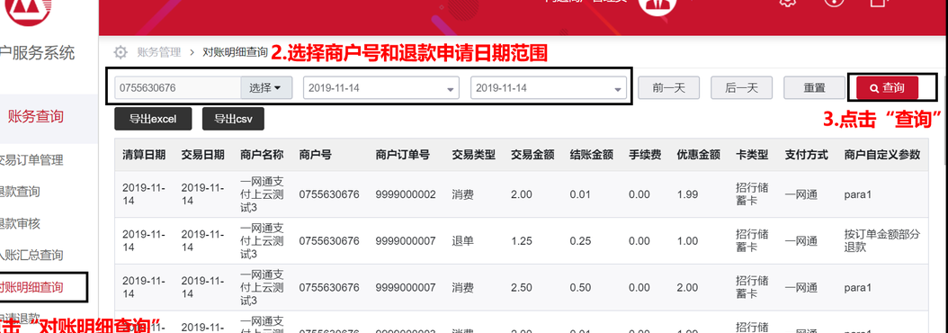Image resolution: width=948 pixels, height=333 pixels.
Task: Click the 商户自定义参数 column header
Action: [x=882, y=155]
